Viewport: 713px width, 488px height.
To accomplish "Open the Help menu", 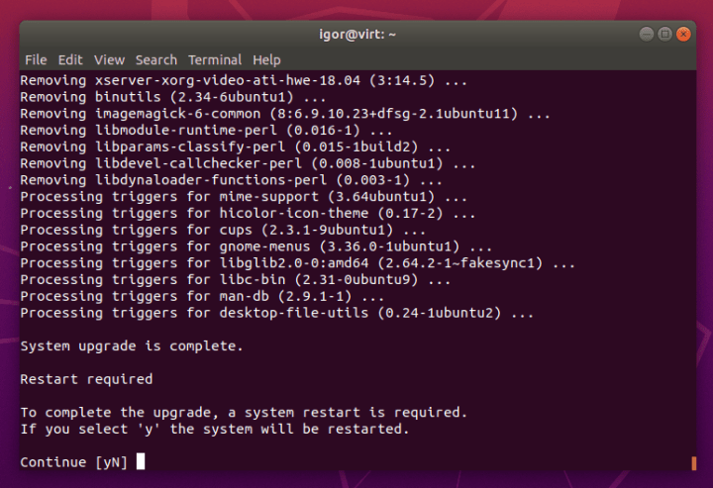I will (x=267, y=60).
